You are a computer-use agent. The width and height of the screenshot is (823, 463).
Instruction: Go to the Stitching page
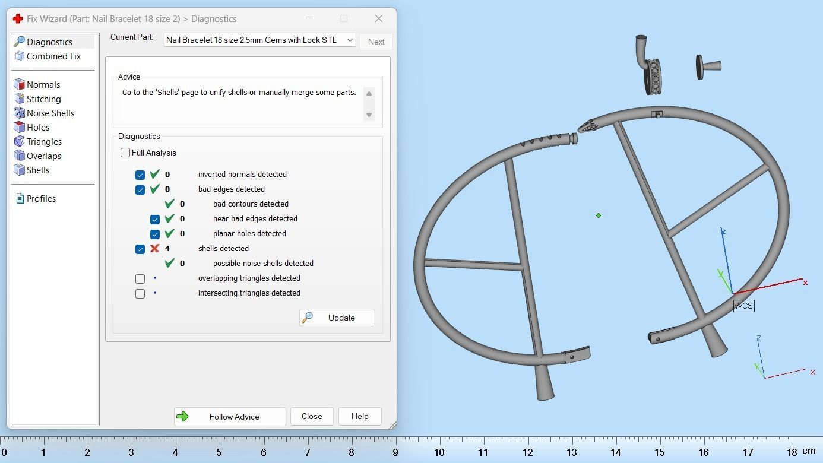44,99
